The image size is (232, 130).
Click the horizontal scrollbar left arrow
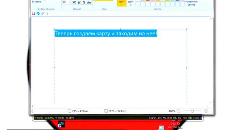tap(32, 106)
